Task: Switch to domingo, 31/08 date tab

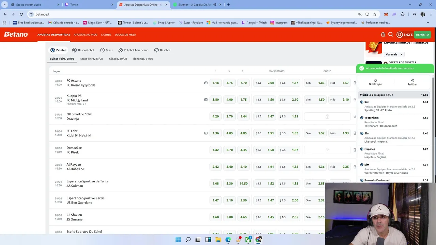Action: coord(143,59)
